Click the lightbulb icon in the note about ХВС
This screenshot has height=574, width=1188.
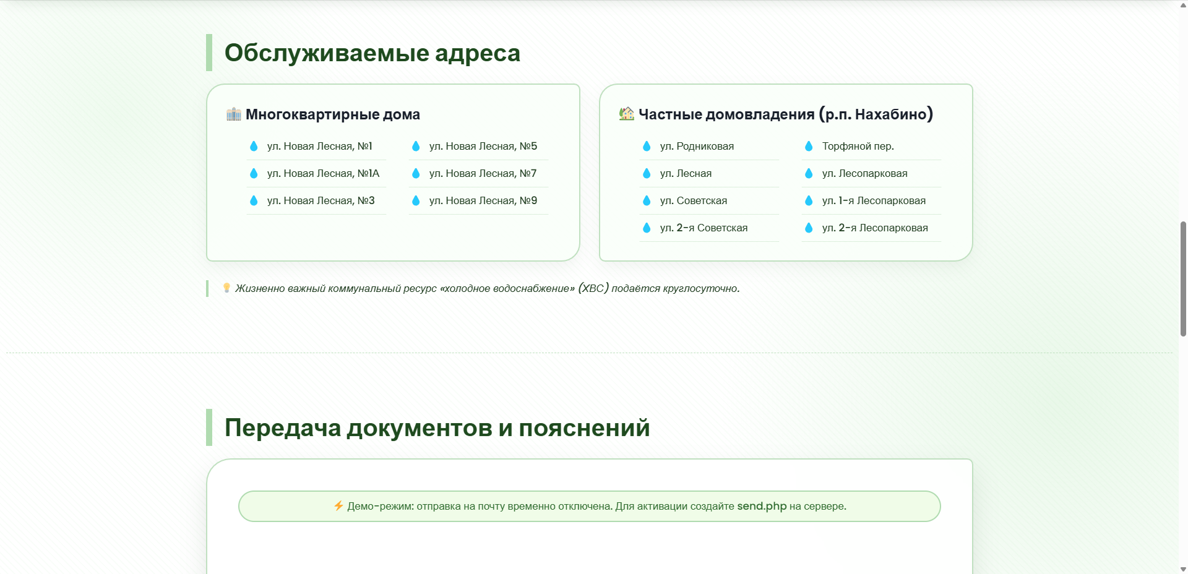click(x=226, y=288)
